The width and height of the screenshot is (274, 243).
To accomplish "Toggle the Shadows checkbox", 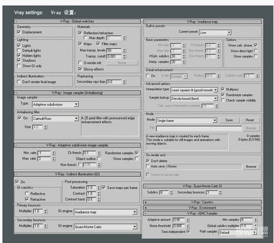I will tap(19, 60).
